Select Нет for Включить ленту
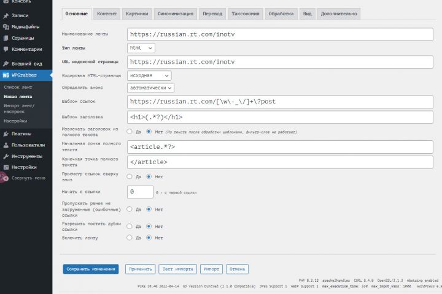Image resolution: width=442 pixels, height=294 pixels. click(x=149, y=238)
